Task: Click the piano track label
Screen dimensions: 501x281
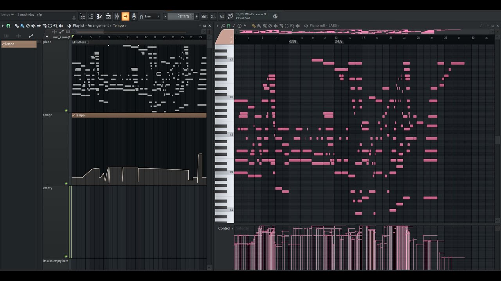Action: (47, 42)
